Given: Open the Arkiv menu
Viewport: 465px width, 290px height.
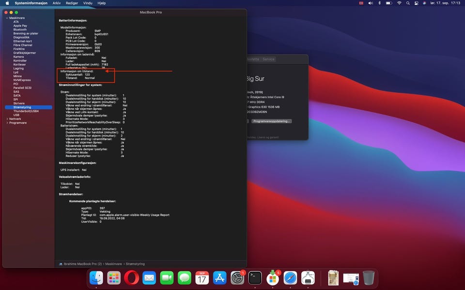Looking at the screenshot, I should [x=57, y=3].
